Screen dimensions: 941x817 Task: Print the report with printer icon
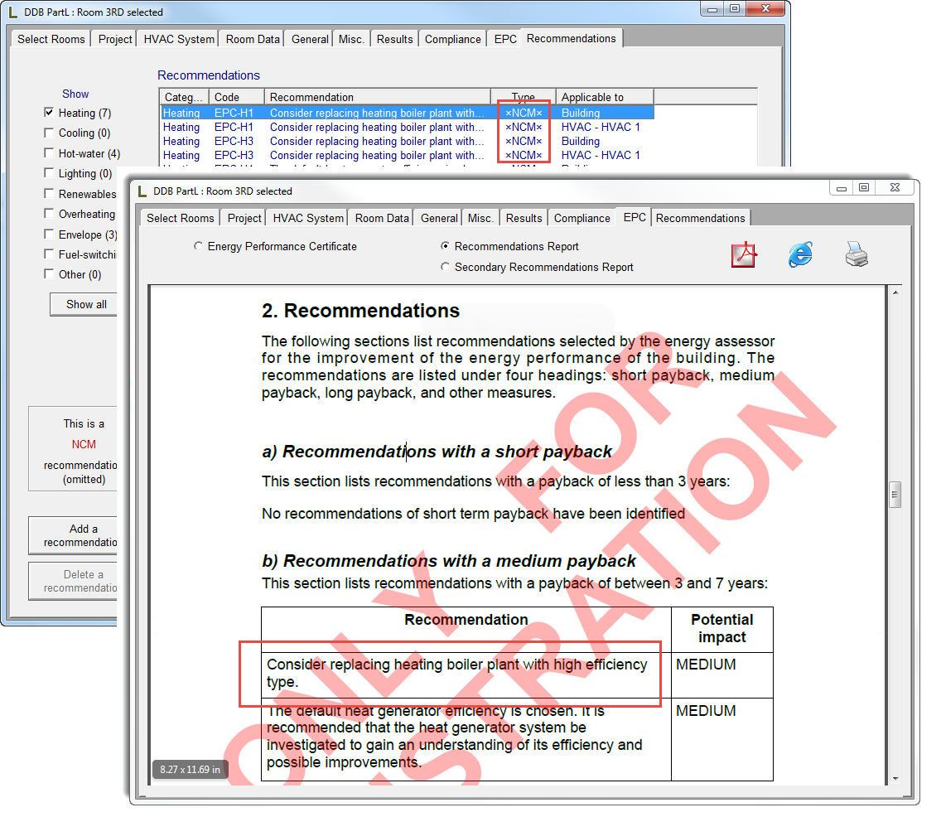click(x=857, y=254)
